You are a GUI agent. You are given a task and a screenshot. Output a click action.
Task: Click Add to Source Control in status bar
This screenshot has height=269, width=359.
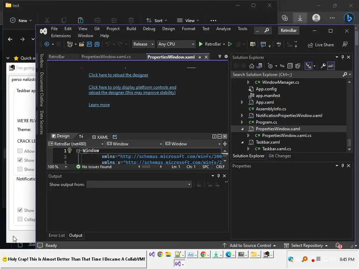(x=249, y=246)
